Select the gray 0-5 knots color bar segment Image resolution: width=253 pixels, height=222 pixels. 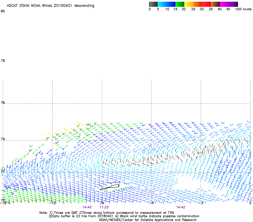pyautogui.click(x=153, y=4)
